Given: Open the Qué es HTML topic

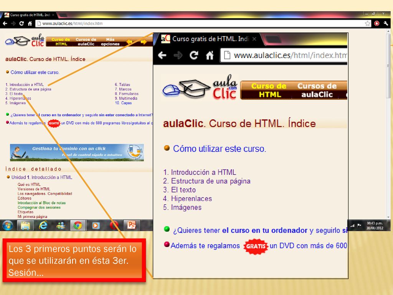Looking at the screenshot, I should click(x=29, y=184).
